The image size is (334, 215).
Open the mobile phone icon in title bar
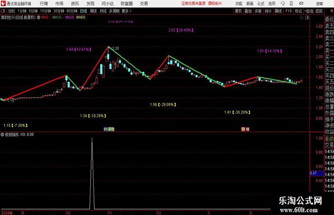coord(291,4)
